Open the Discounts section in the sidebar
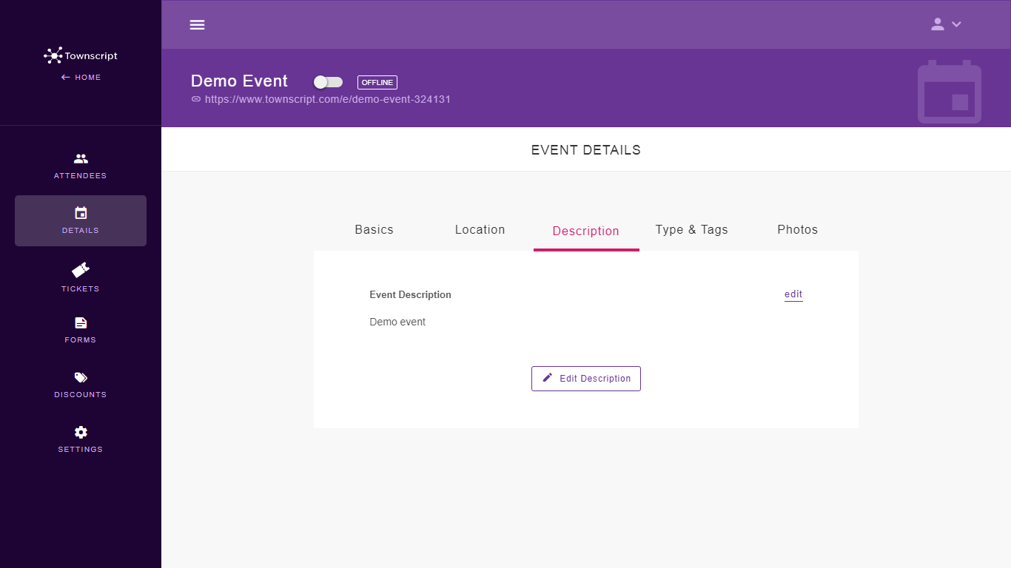 pyautogui.click(x=81, y=385)
